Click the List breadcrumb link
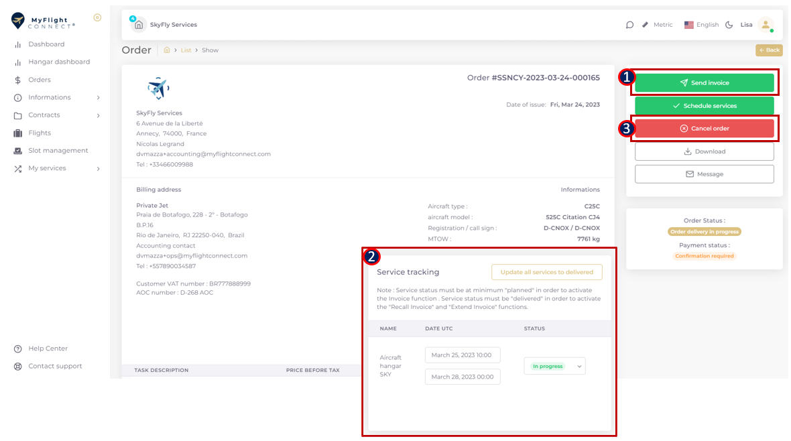This screenshot has width=791, height=441. (186, 50)
